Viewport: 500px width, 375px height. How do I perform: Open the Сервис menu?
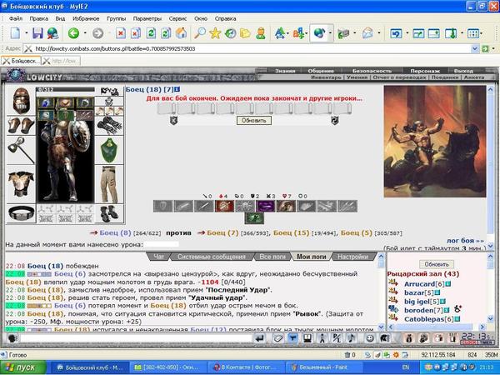[177, 18]
